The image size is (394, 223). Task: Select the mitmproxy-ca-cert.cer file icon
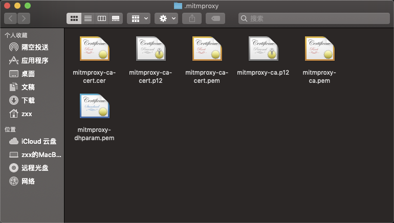95,49
